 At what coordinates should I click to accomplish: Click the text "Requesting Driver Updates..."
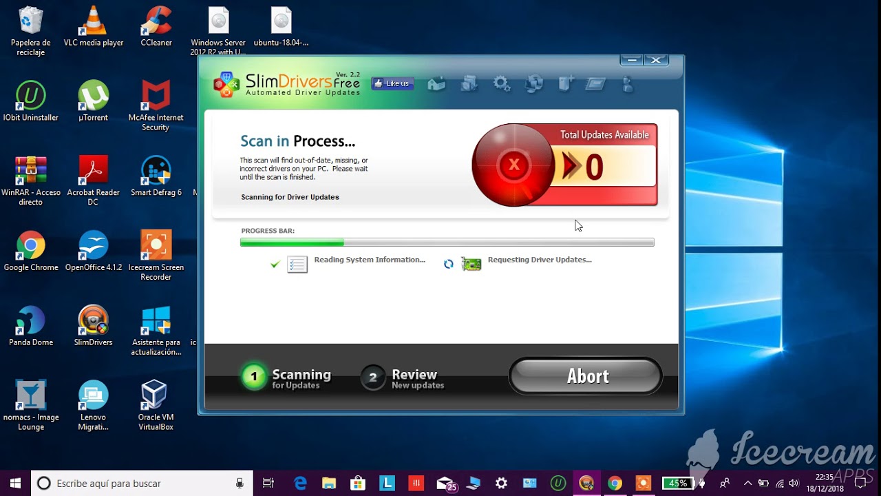coord(540,260)
